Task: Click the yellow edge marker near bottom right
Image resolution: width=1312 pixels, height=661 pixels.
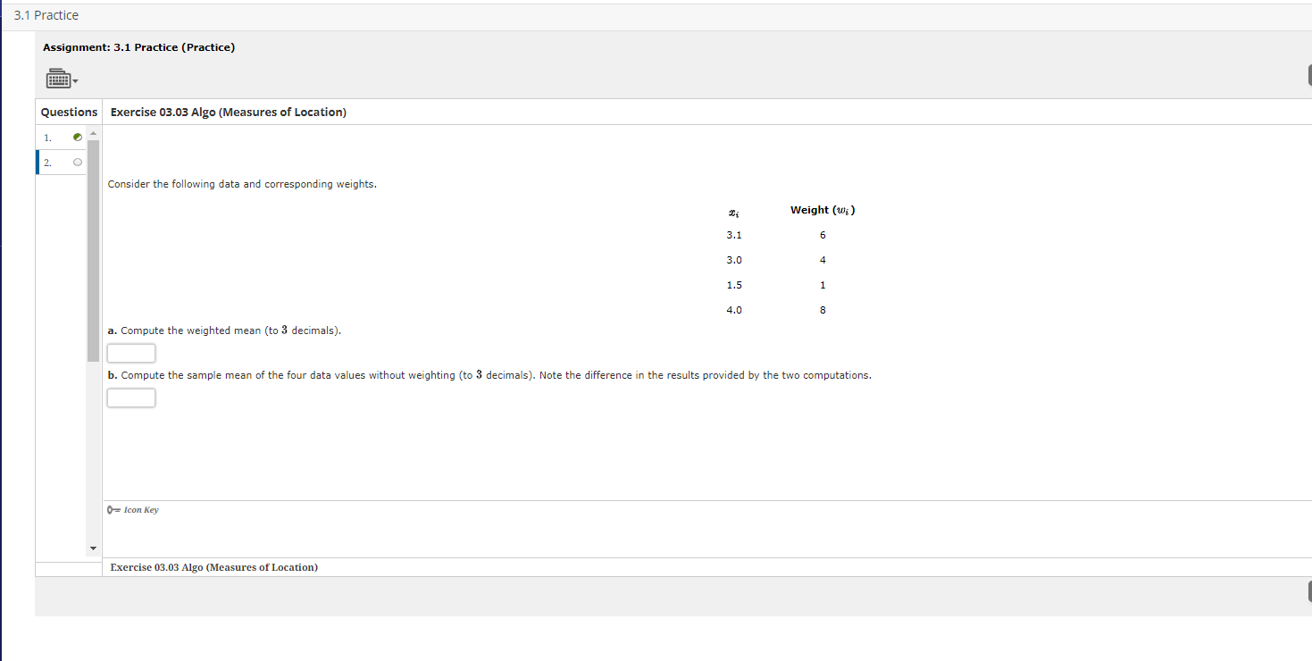Action: point(1309,591)
